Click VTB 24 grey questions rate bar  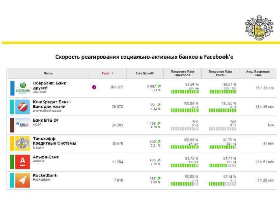click(x=184, y=129)
